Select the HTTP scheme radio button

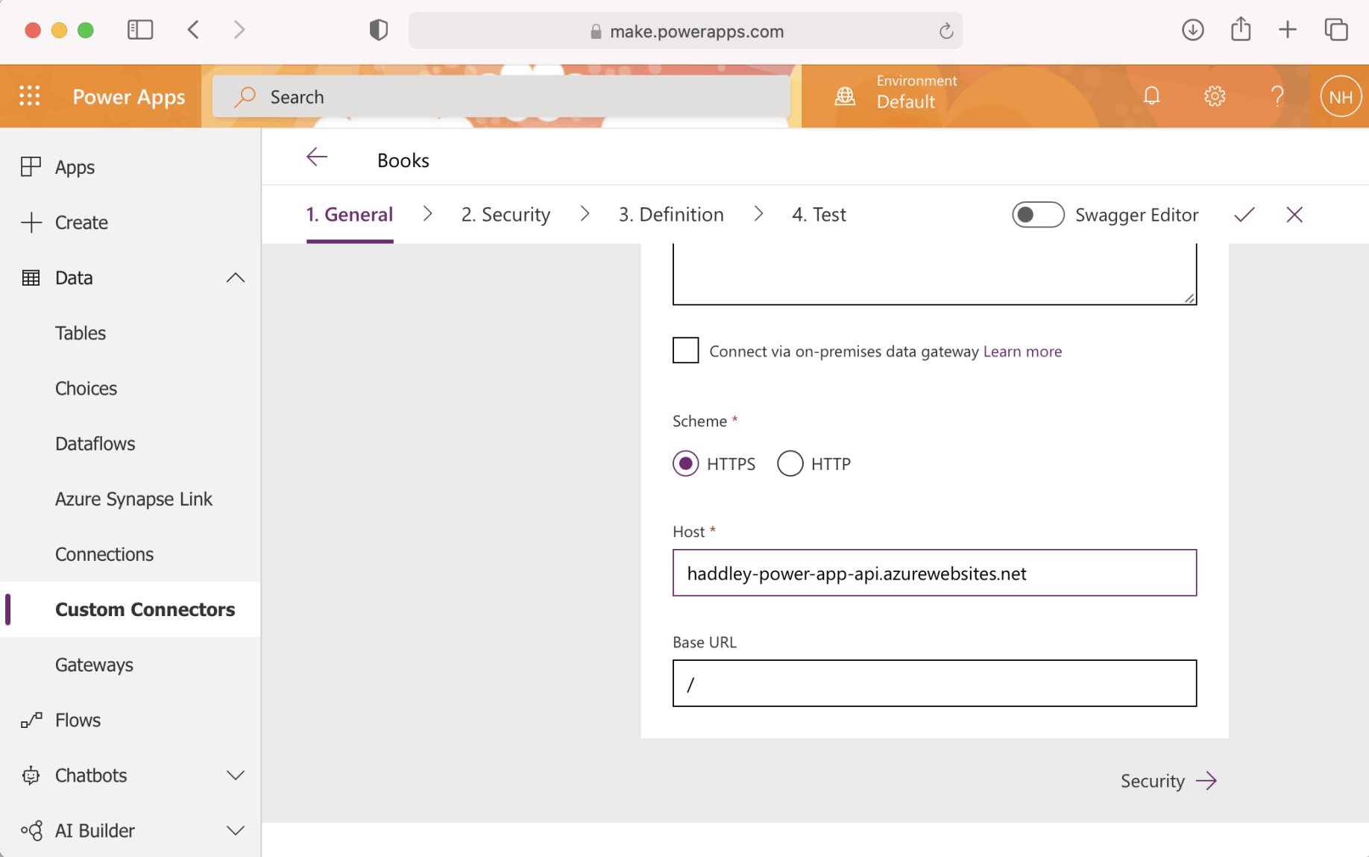[790, 464]
